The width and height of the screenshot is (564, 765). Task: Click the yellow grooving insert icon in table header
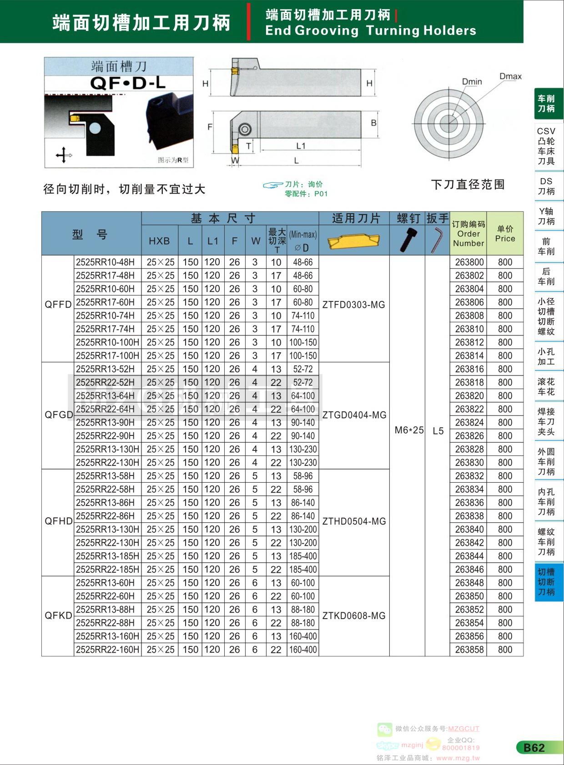(354, 240)
